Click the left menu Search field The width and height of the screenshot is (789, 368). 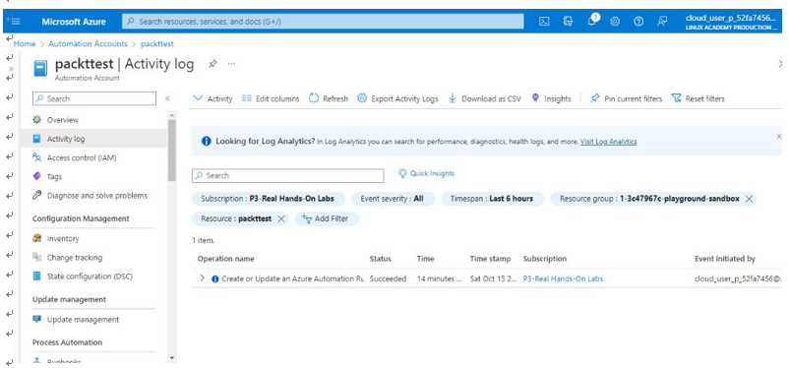tap(94, 98)
